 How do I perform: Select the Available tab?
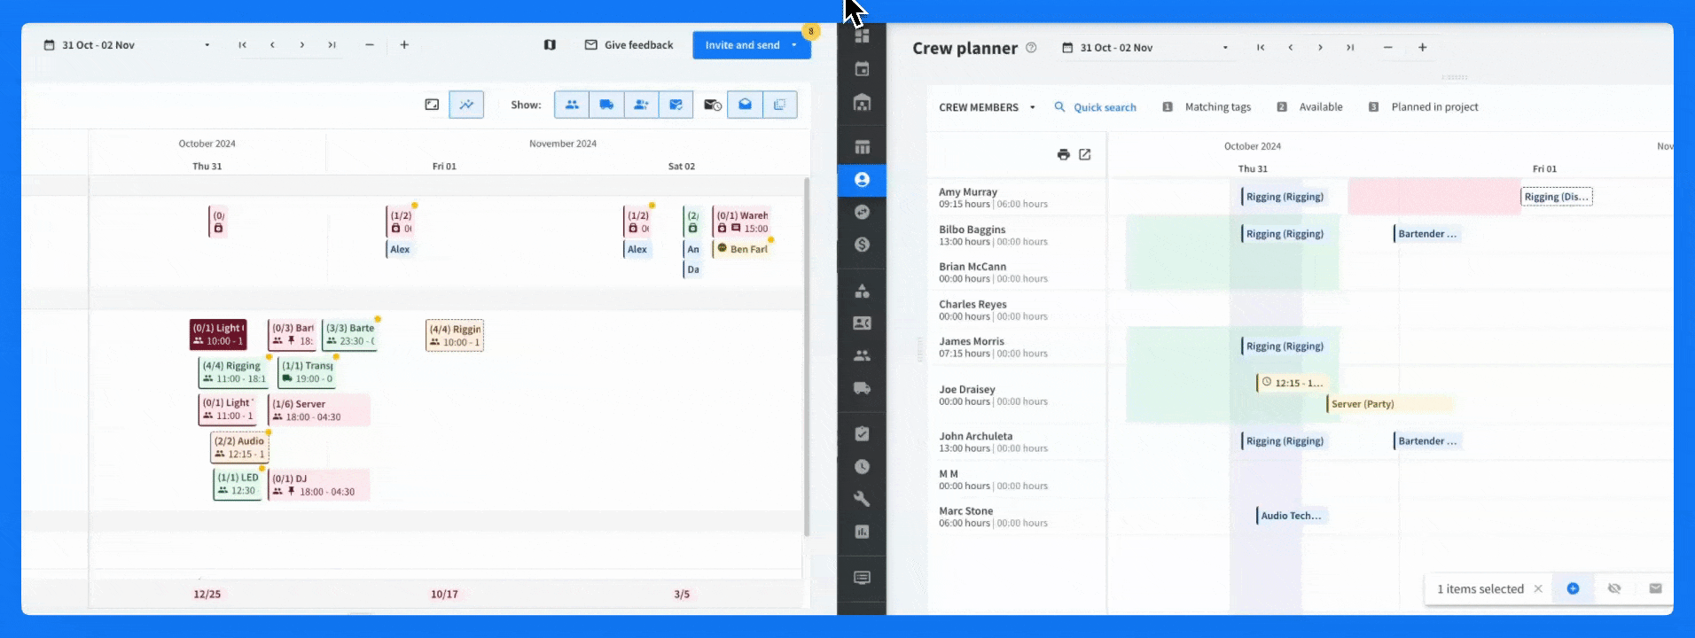pos(1309,107)
